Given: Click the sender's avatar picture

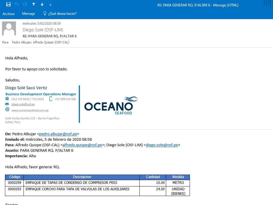Looking at the screenshot, I should [x=9, y=28].
